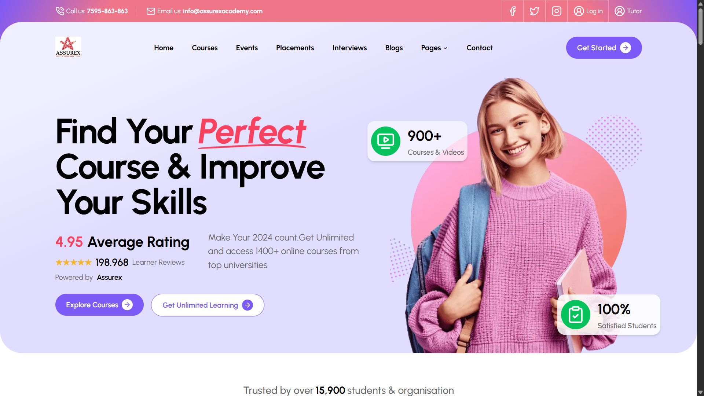Click the green video player icon
The image size is (704, 396).
(x=386, y=141)
